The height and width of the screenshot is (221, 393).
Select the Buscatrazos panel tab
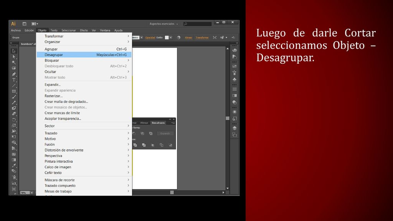click(158, 123)
